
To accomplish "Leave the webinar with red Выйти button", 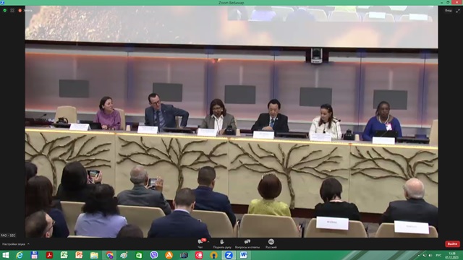I will 452,244.
